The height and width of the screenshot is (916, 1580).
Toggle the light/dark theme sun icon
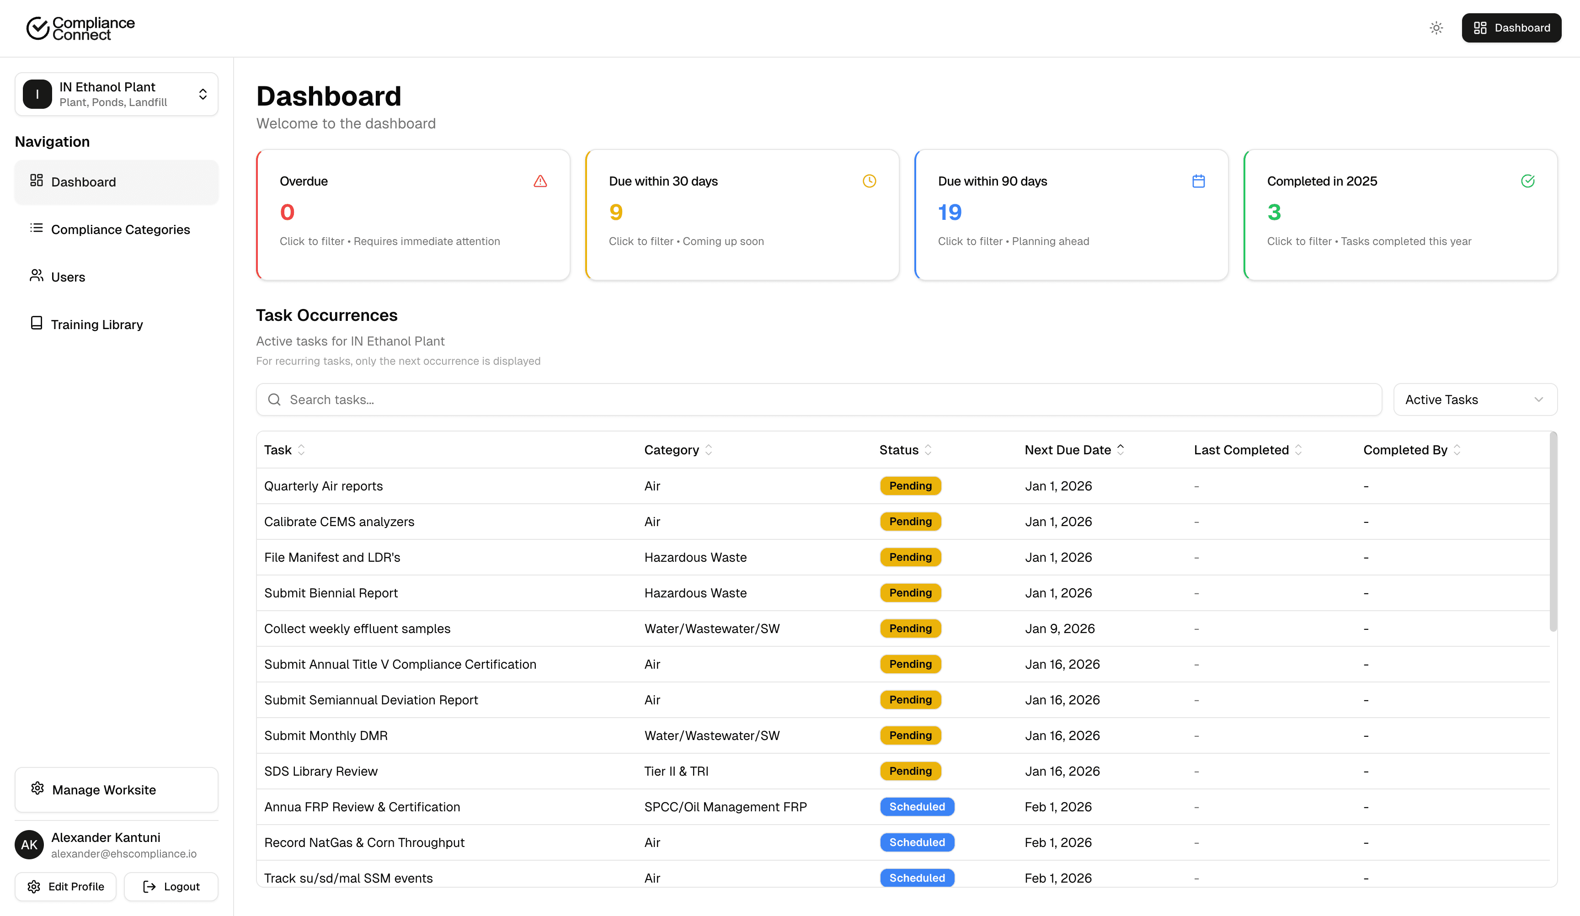point(1436,27)
